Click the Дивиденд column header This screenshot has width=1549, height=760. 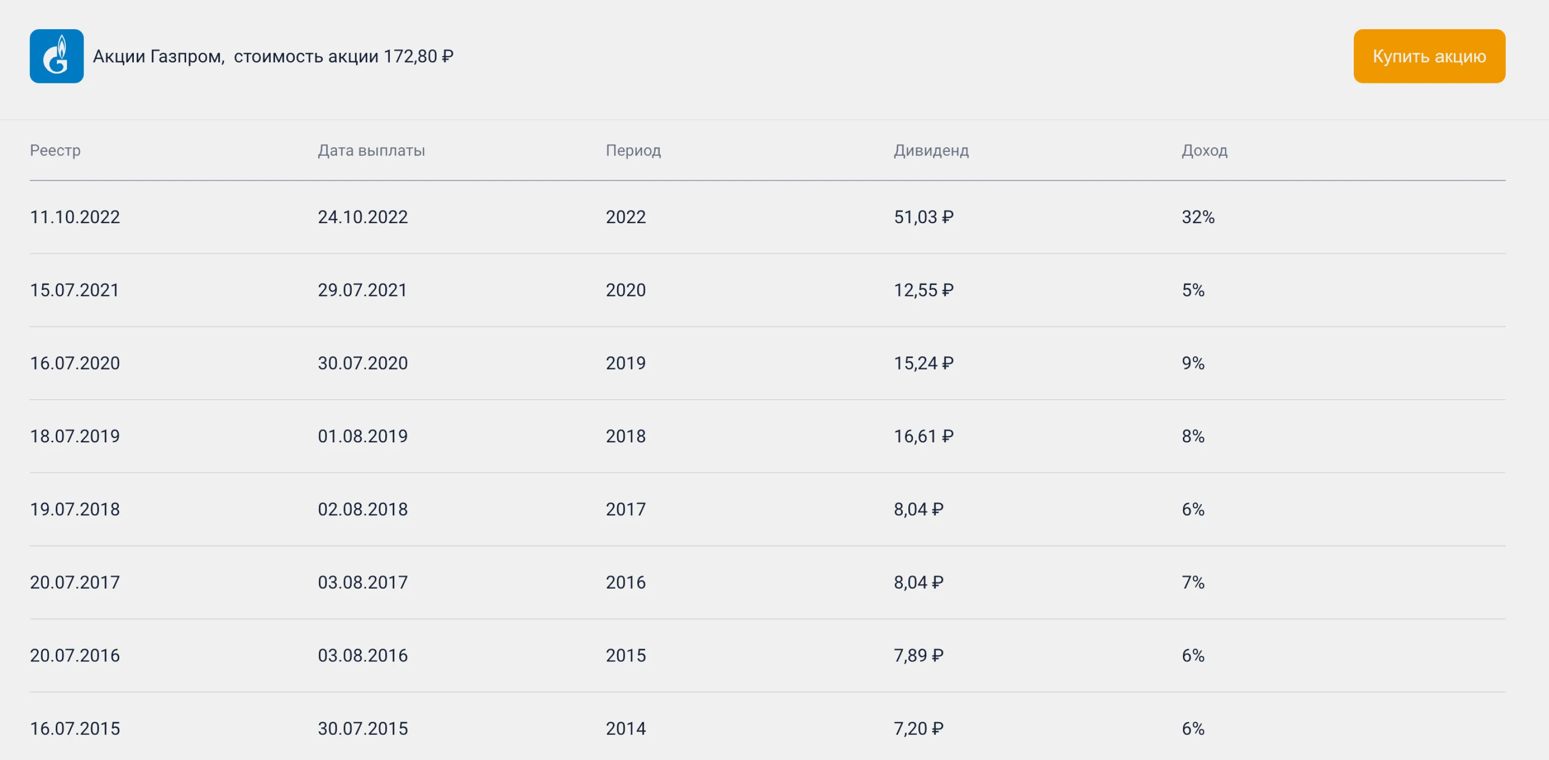pyautogui.click(x=931, y=150)
